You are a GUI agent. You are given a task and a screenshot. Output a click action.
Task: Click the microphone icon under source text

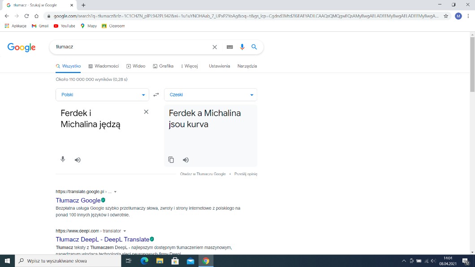[63, 159]
